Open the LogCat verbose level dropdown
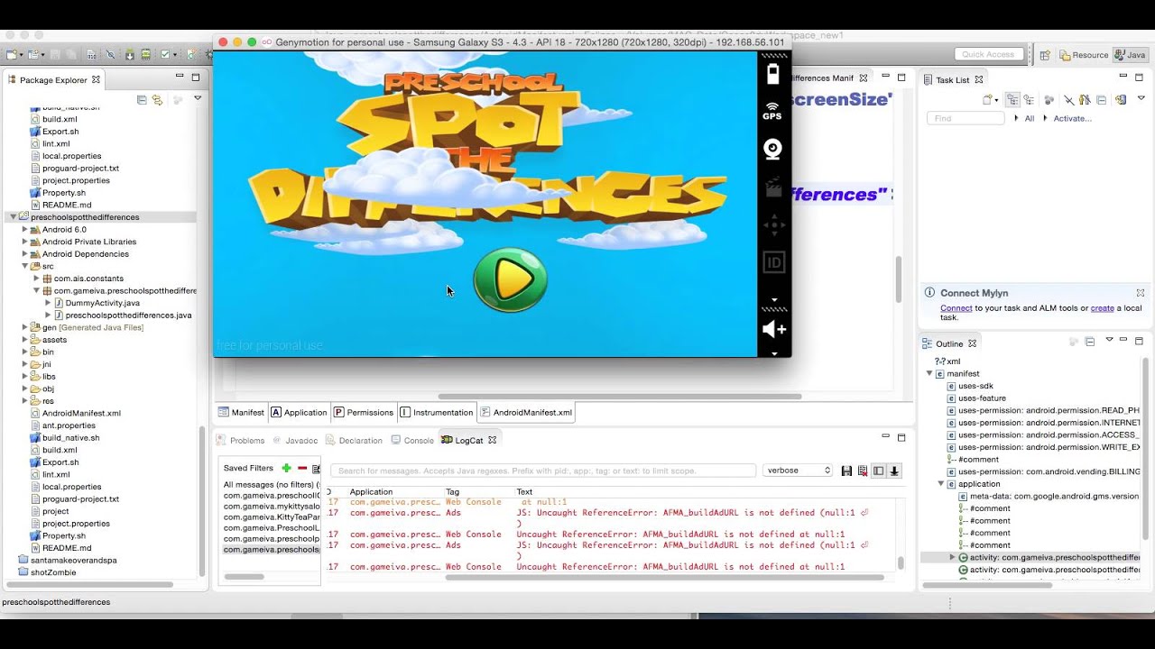Screen dimensions: 1155x649 (x=798, y=471)
